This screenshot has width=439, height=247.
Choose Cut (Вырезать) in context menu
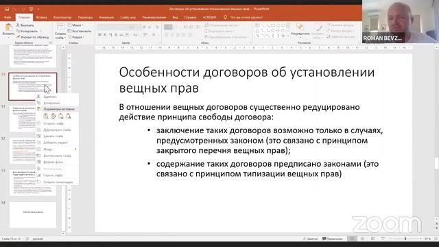57,97
